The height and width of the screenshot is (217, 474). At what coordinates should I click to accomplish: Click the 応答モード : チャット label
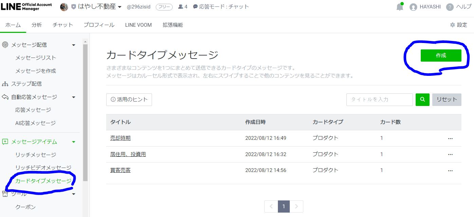(224, 7)
